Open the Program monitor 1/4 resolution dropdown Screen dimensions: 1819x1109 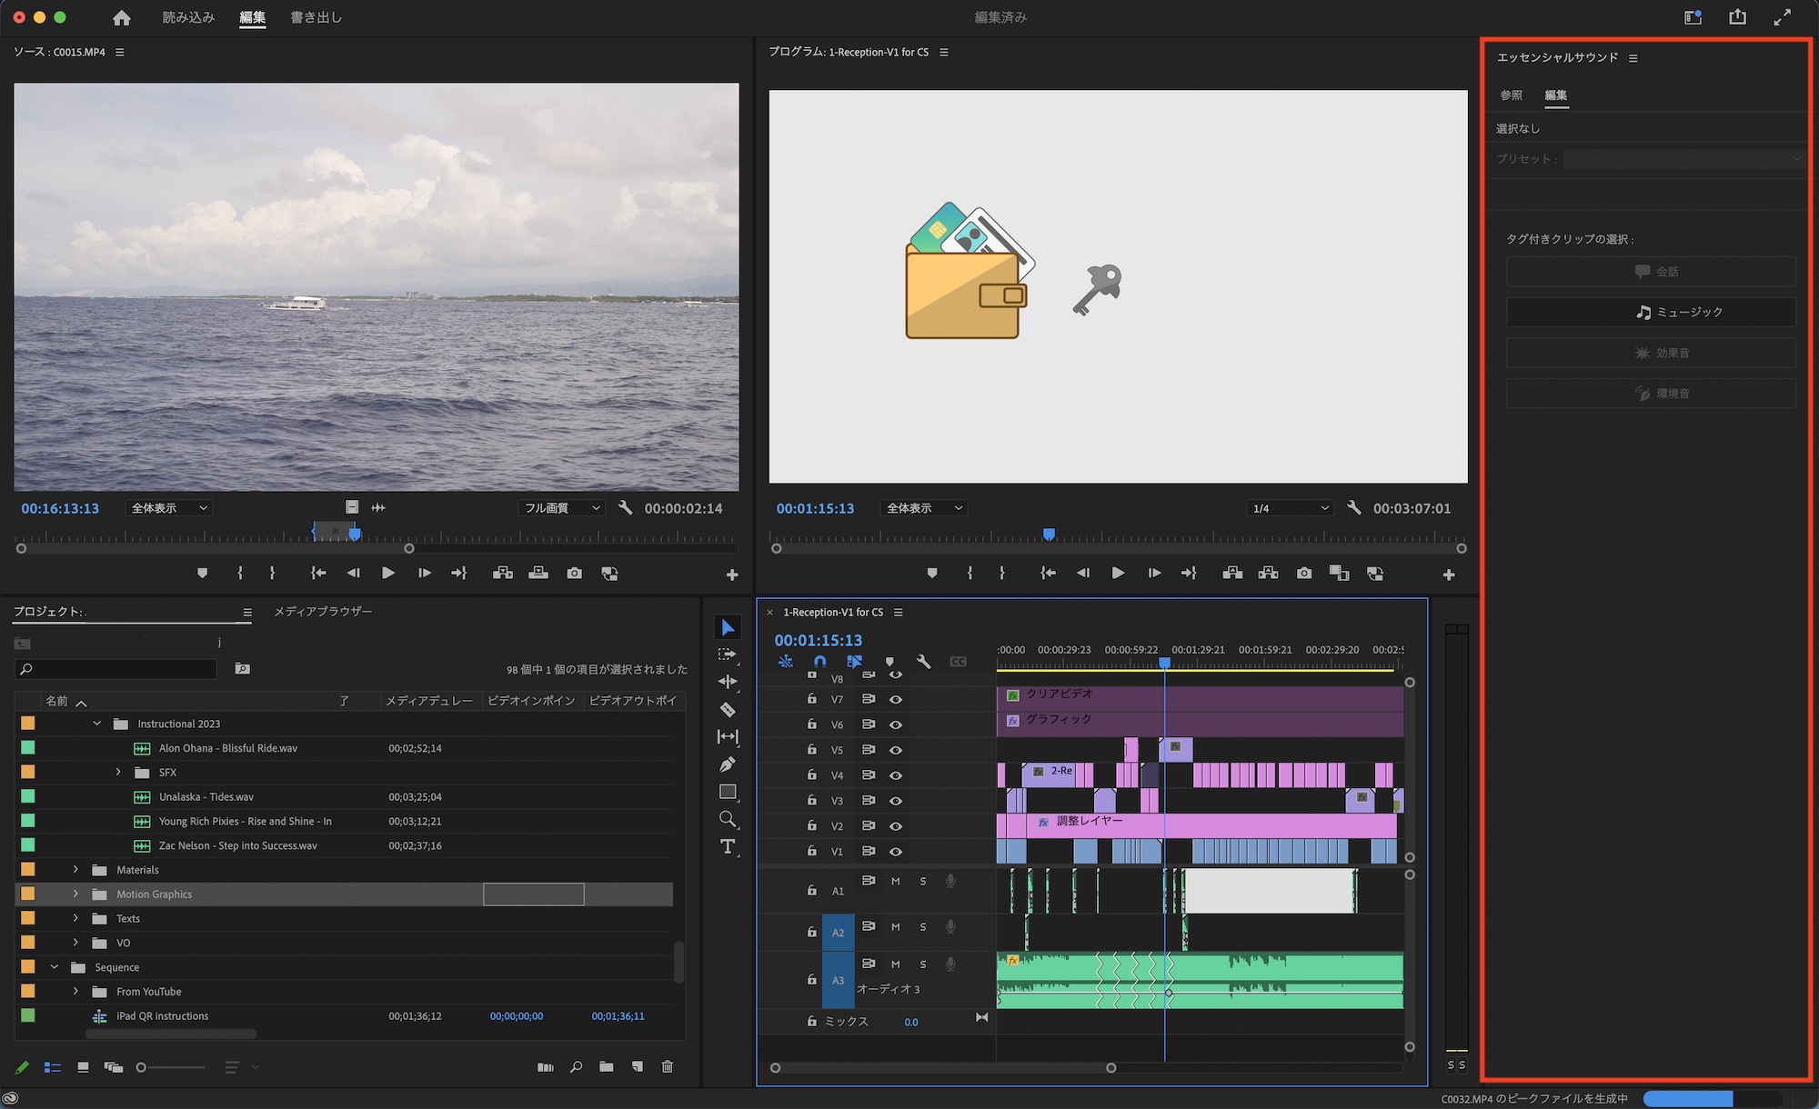[1290, 508]
